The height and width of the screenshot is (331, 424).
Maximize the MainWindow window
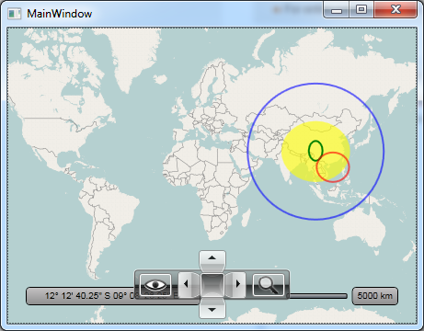[361, 9]
